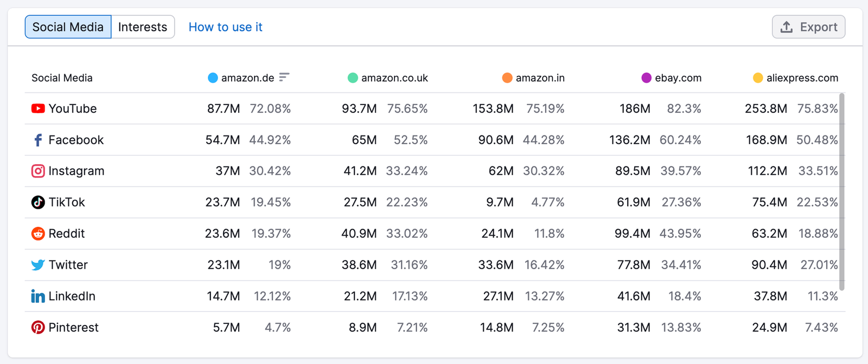This screenshot has height=364, width=868.
Task: Open the Interests tab
Action: (143, 27)
